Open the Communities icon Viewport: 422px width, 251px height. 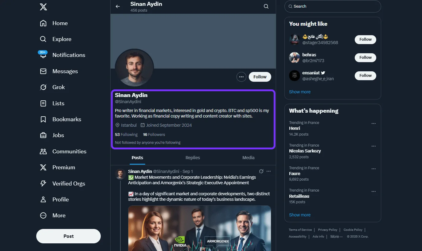click(x=43, y=152)
